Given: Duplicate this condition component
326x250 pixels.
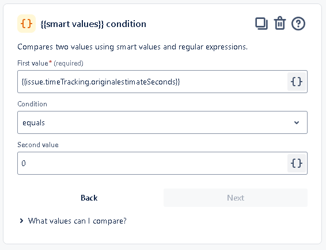Looking at the screenshot, I should tap(261, 24).
